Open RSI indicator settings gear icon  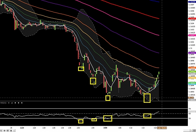point(9,103)
